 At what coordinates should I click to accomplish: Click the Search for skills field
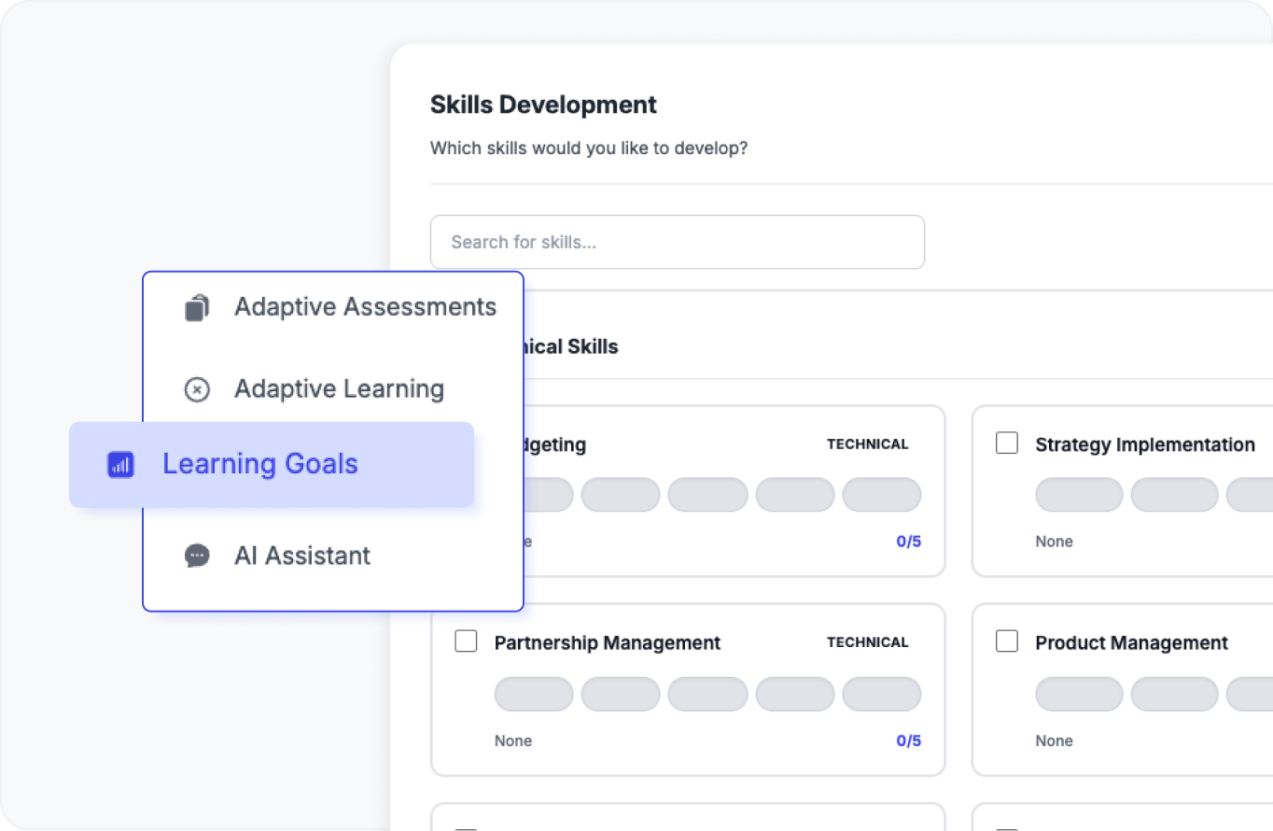click(677, 242)
